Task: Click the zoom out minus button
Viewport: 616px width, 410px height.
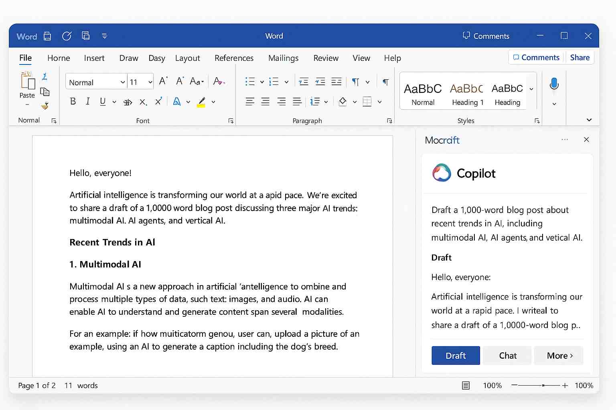Action: click(x=514, y=385)
